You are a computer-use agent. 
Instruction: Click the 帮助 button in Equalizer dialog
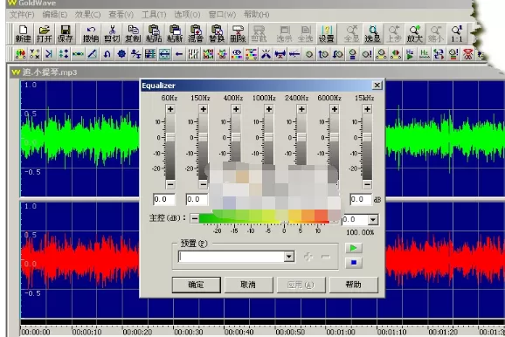(x=353, y=285)
